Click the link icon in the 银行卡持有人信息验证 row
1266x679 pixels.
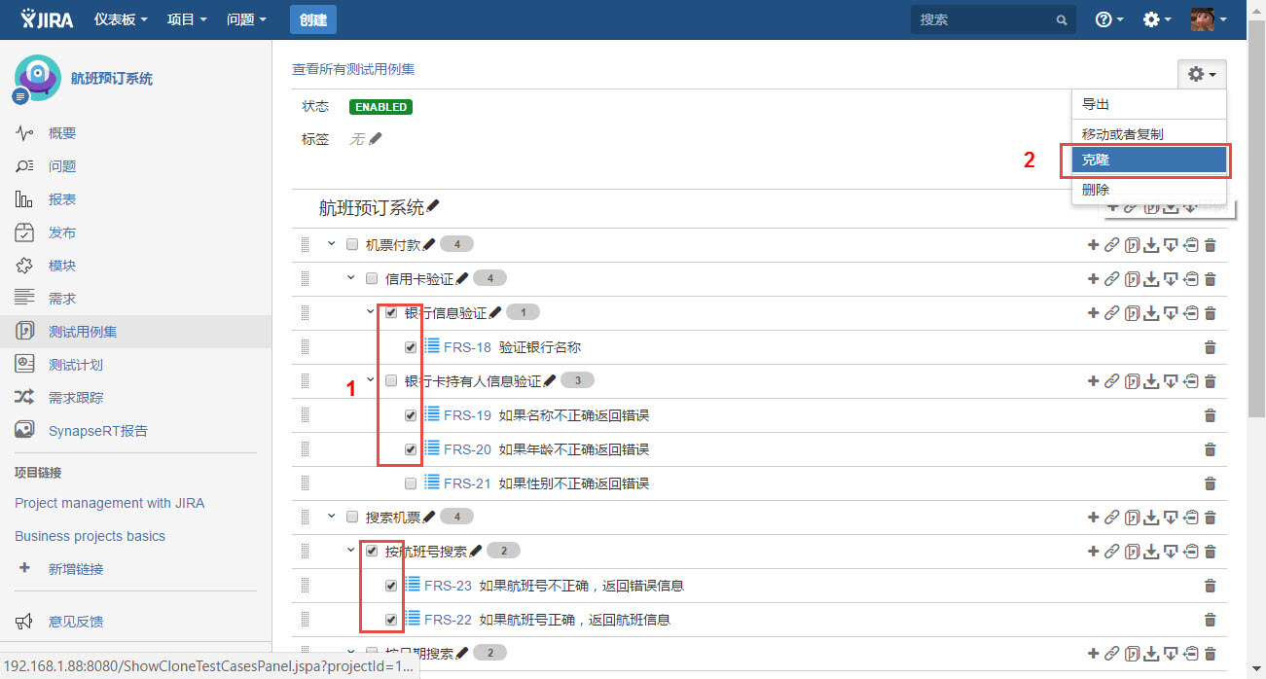(x=1111, y=381)
